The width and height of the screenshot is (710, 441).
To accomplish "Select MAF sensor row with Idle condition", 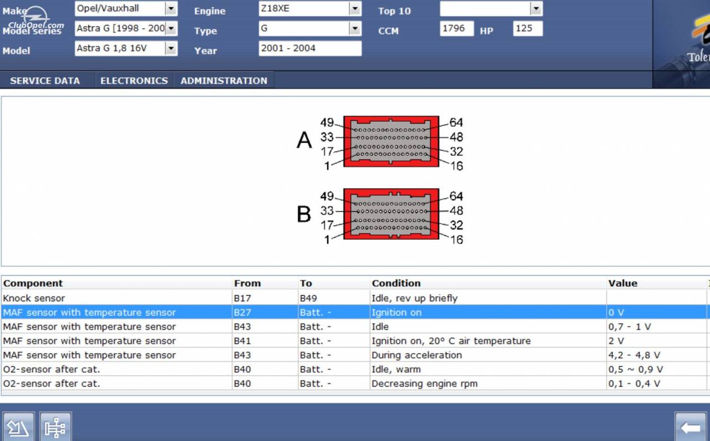I will tap(354, 327).
